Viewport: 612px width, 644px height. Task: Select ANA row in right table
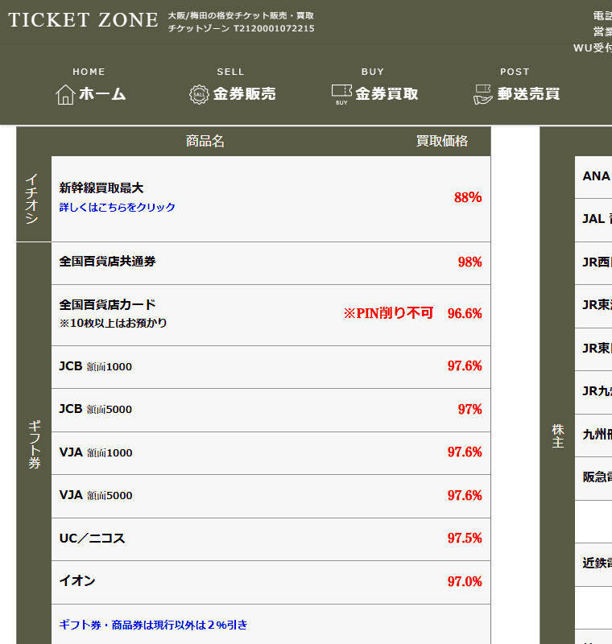593,176
